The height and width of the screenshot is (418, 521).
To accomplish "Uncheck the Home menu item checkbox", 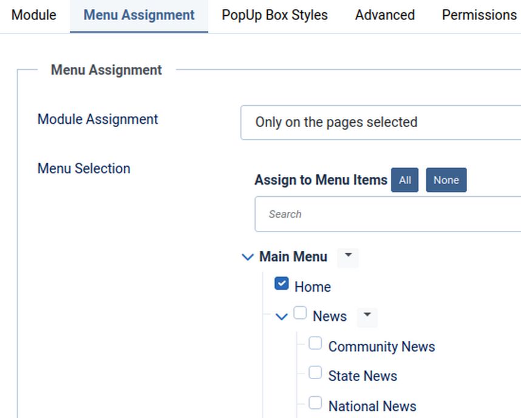I will [x=281, y=284].
